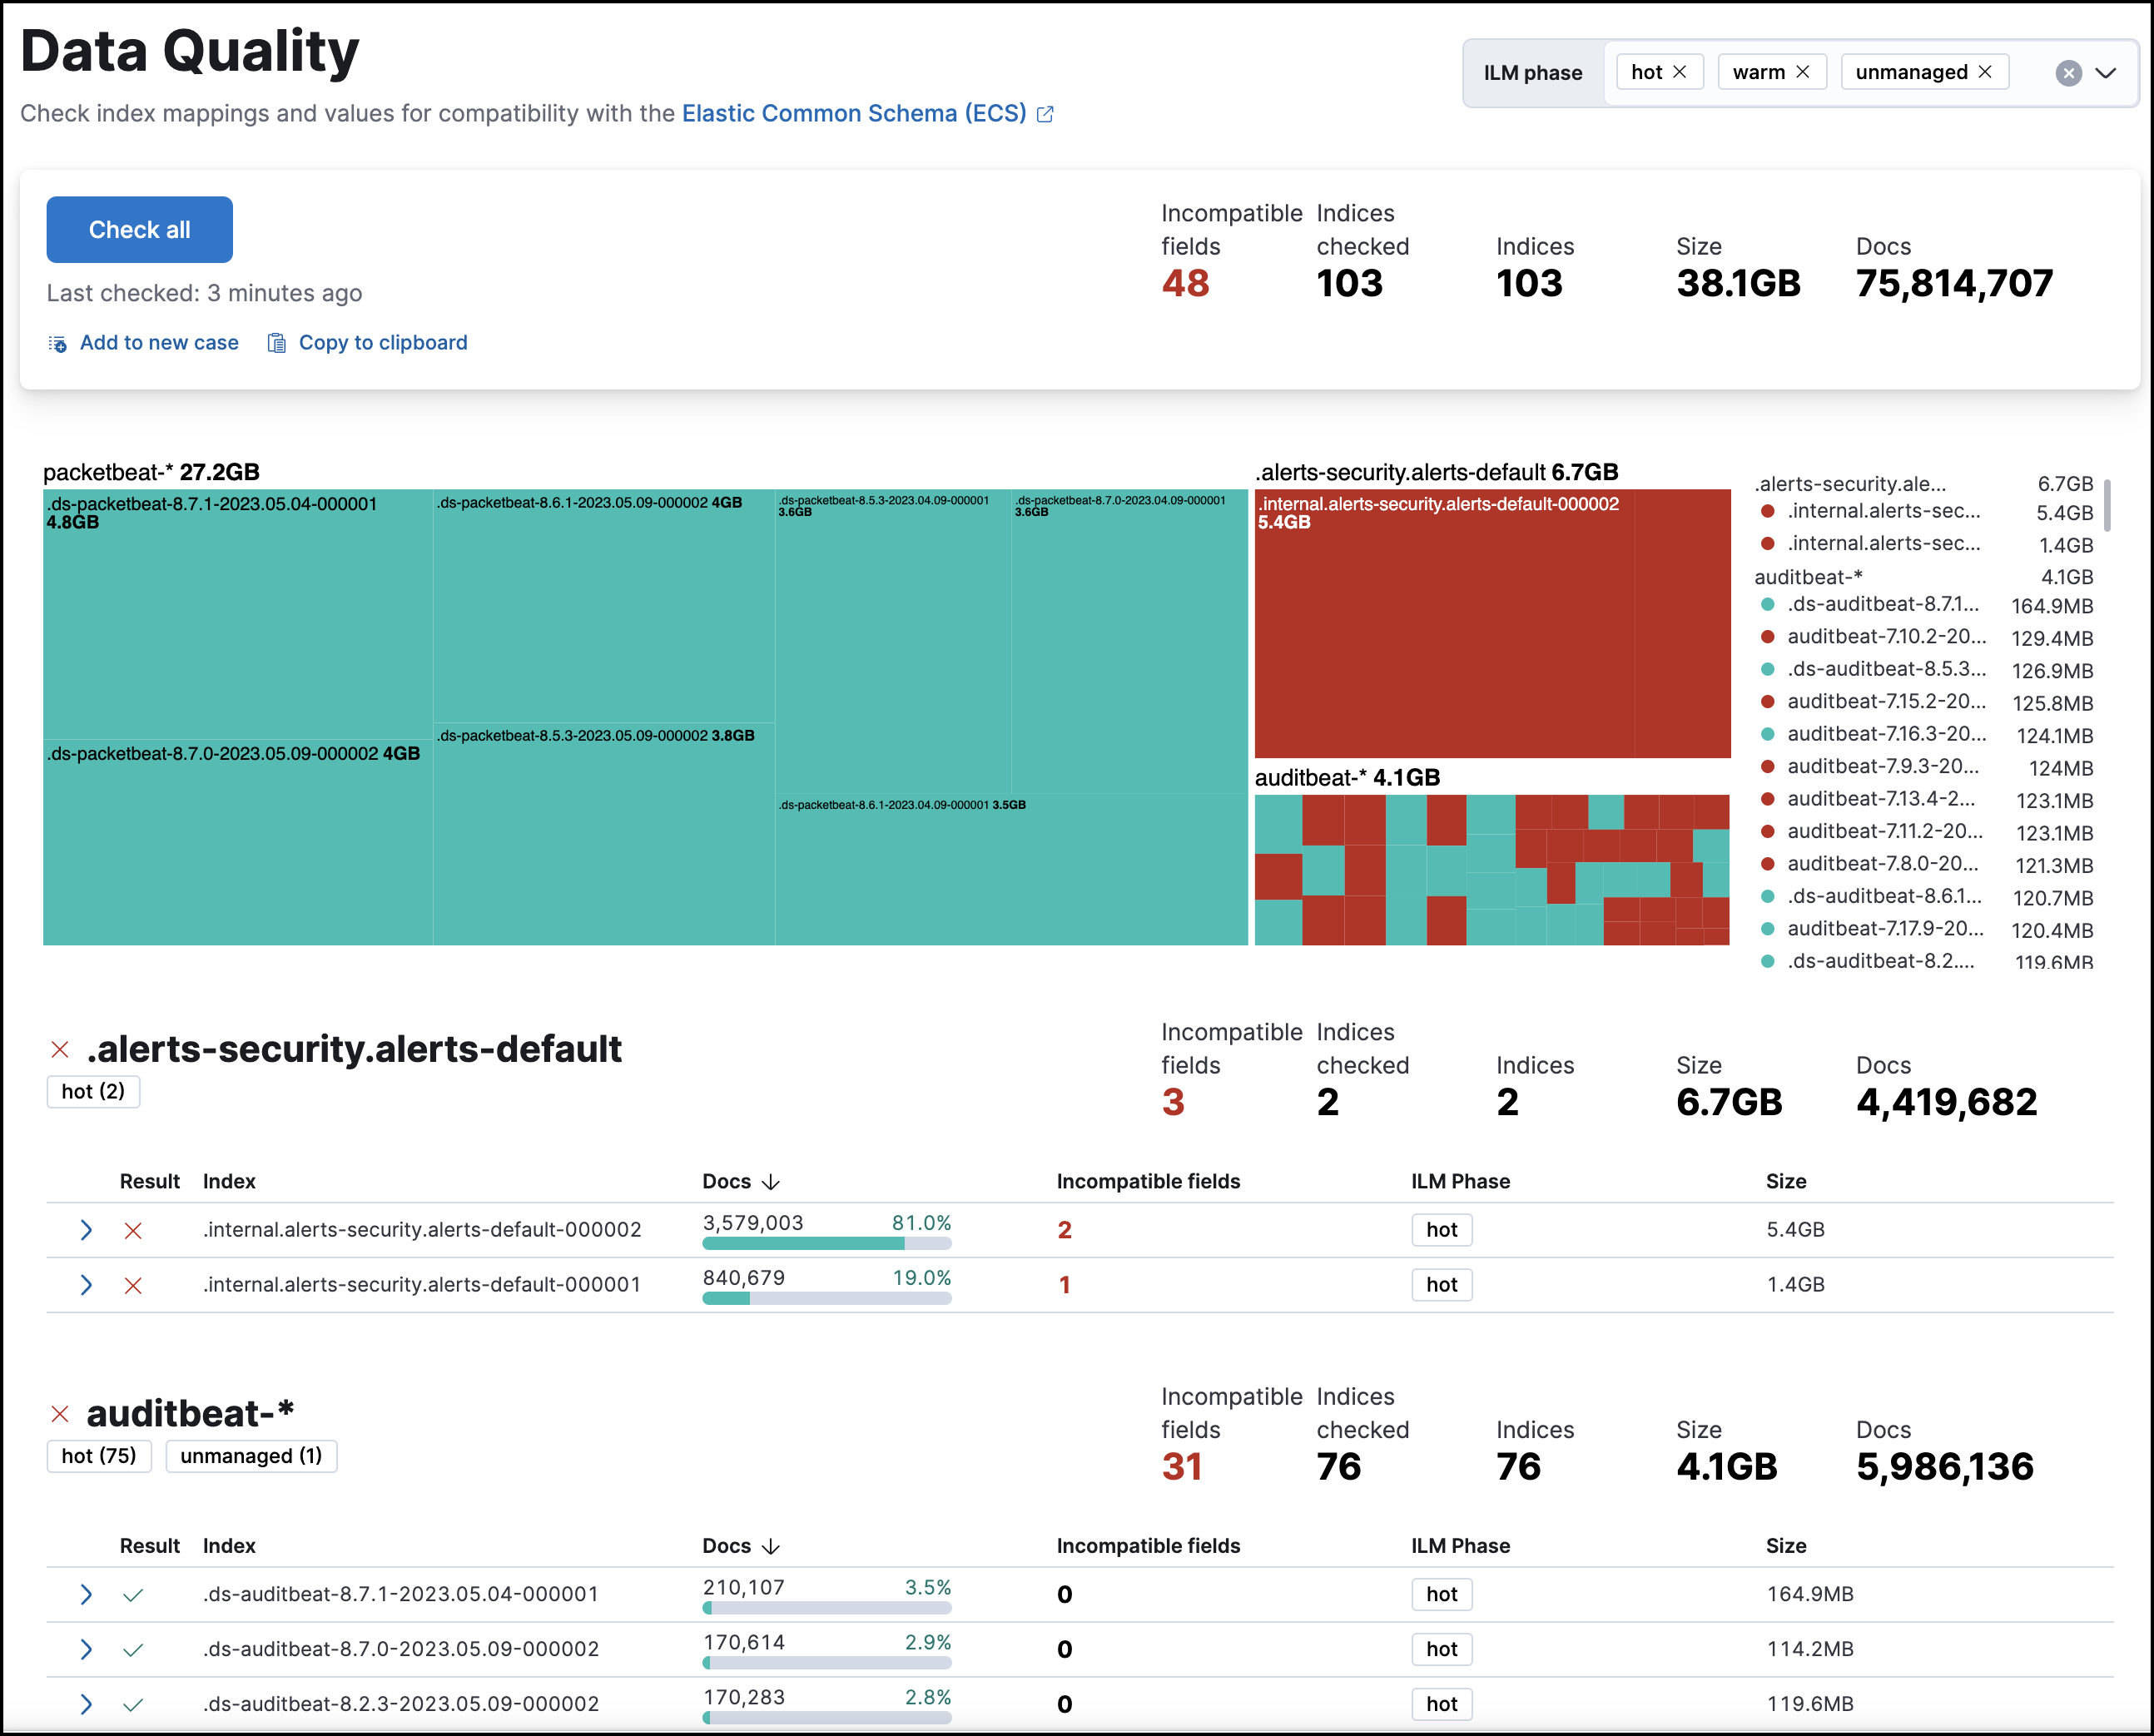Click the Copy to clipboard icon
This screenshot has height=1736, width=2154.
pos(275,342)
